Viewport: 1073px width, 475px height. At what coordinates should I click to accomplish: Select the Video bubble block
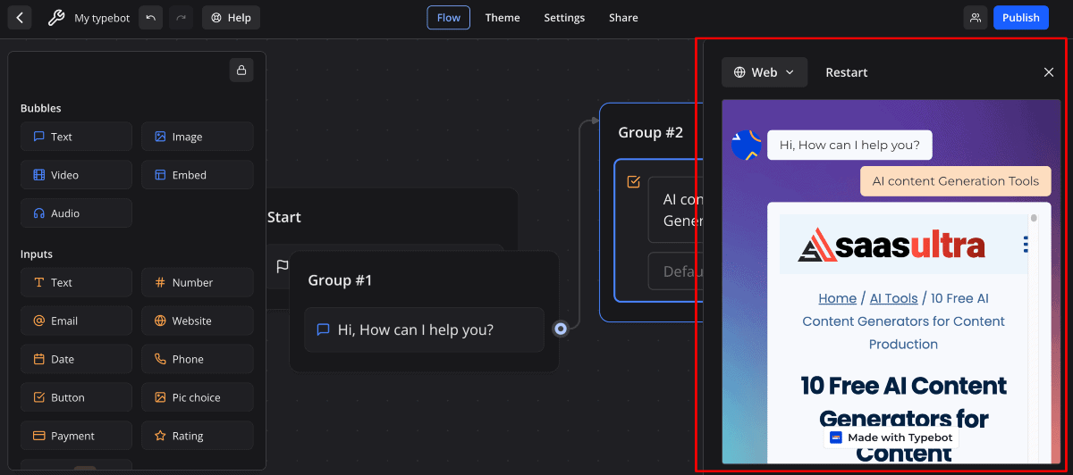click(76, 175)
